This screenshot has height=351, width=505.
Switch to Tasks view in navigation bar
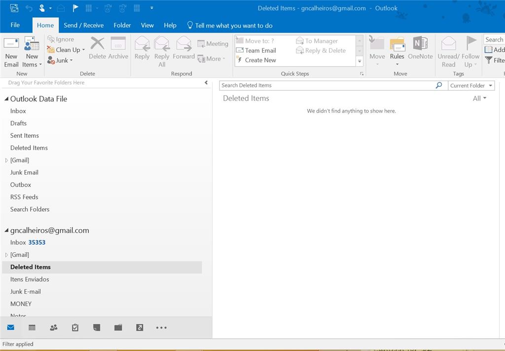[75, 327]
